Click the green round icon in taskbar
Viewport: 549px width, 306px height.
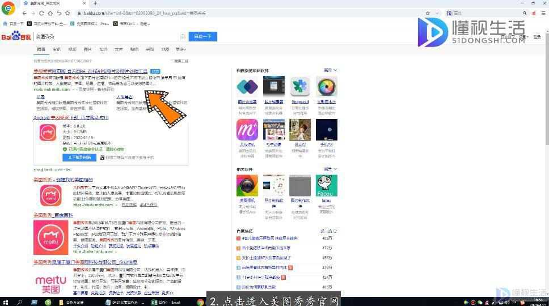coord(48,302)
